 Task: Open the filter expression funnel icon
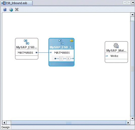tap(61, 59)
